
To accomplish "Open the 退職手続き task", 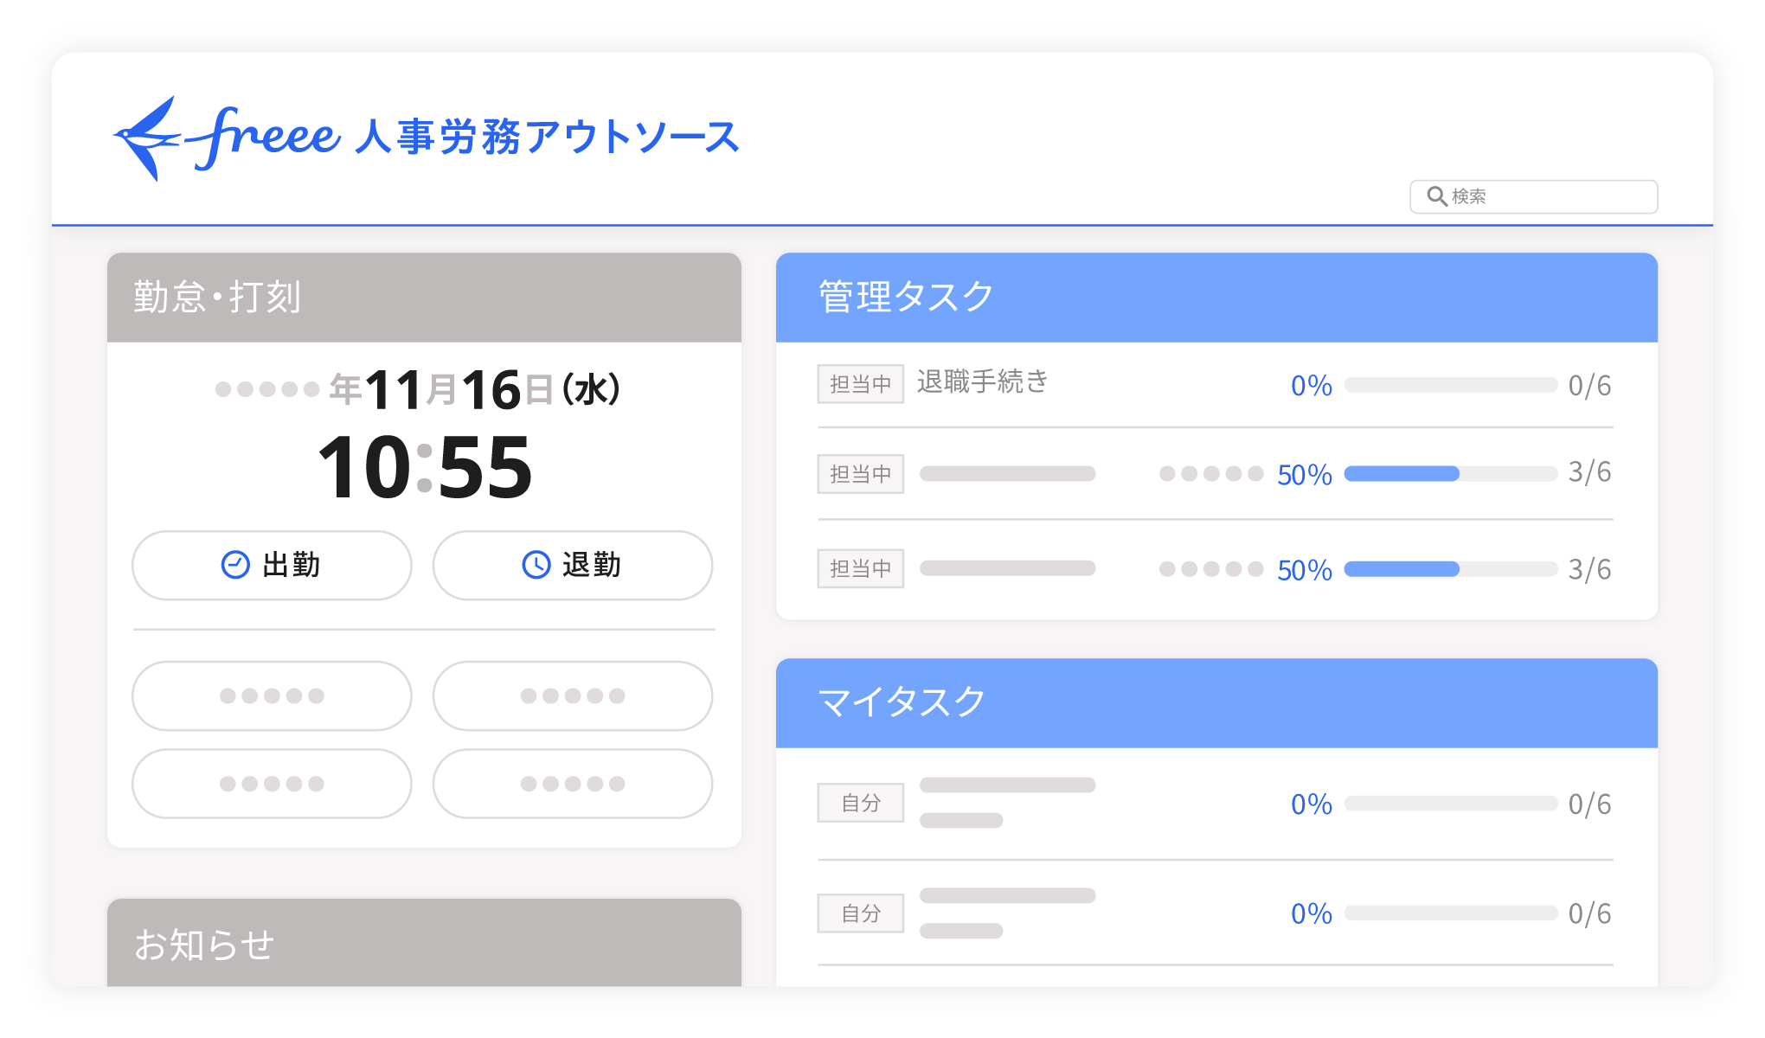I will (x=982, y=381).
